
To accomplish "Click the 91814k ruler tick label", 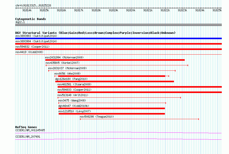I will [x=27, y=10].
